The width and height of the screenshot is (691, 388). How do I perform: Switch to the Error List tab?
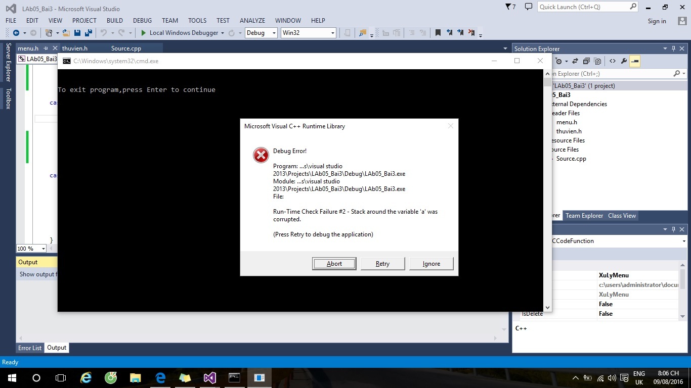pos(30,348)
